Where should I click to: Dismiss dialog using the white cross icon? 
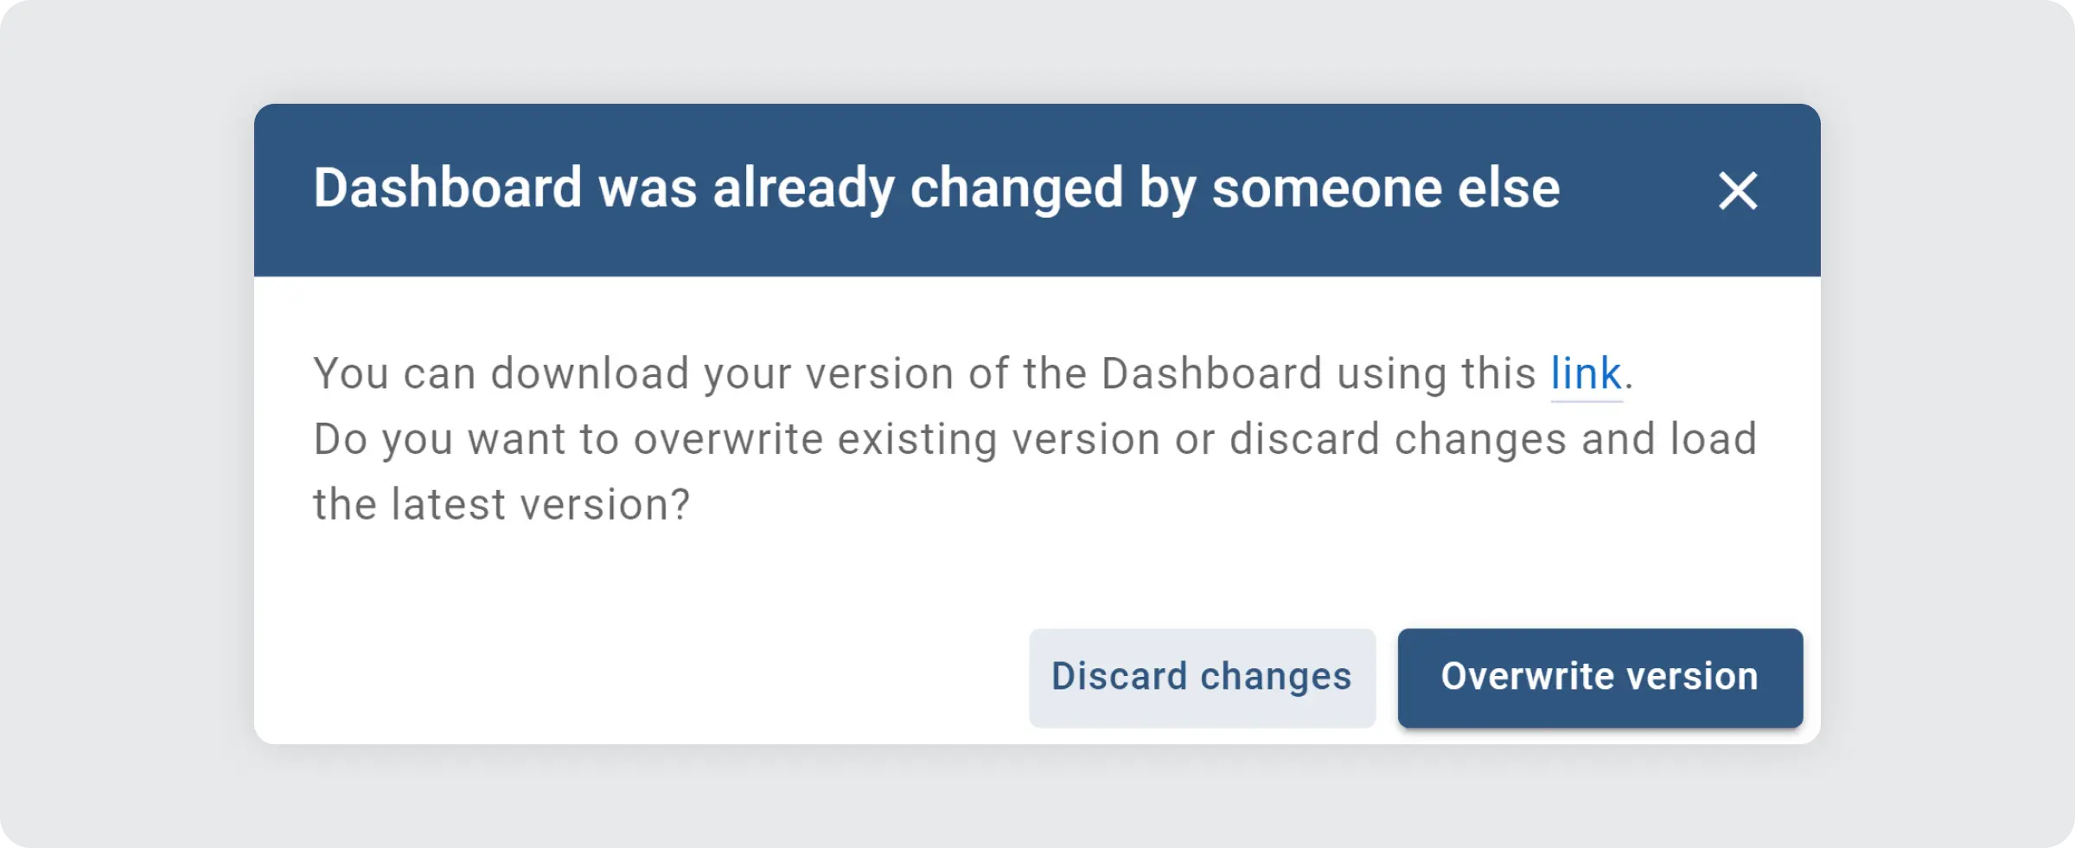[x=1737, y=190]
